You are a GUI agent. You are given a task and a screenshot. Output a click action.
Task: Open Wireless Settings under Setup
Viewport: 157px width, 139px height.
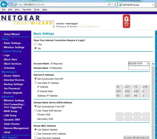click(14, 47)
